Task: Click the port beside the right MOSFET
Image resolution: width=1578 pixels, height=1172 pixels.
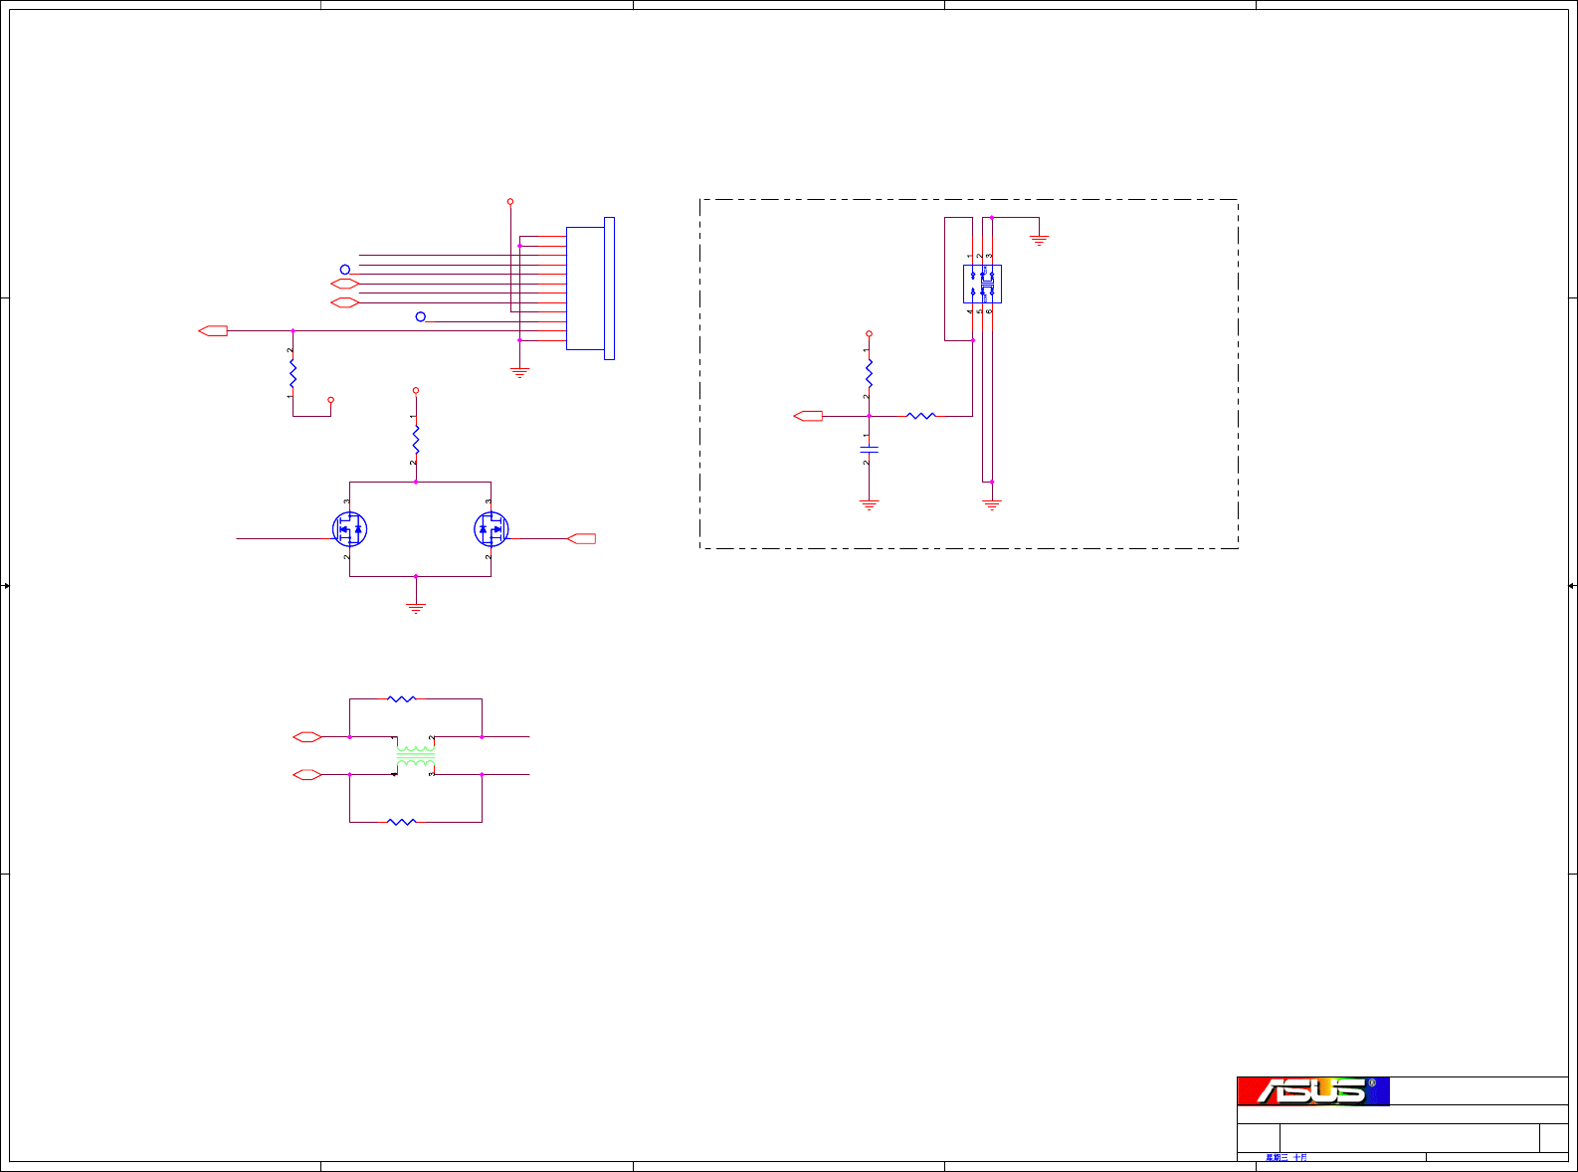Action: tap(581, 538)
